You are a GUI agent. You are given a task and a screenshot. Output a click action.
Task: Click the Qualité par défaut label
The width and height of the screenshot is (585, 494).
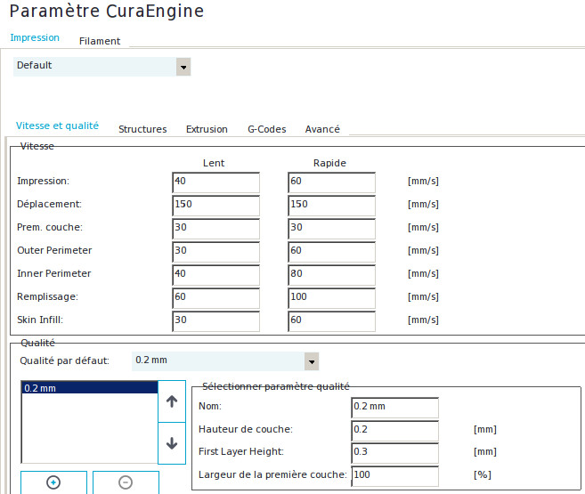tap(64, 360)
